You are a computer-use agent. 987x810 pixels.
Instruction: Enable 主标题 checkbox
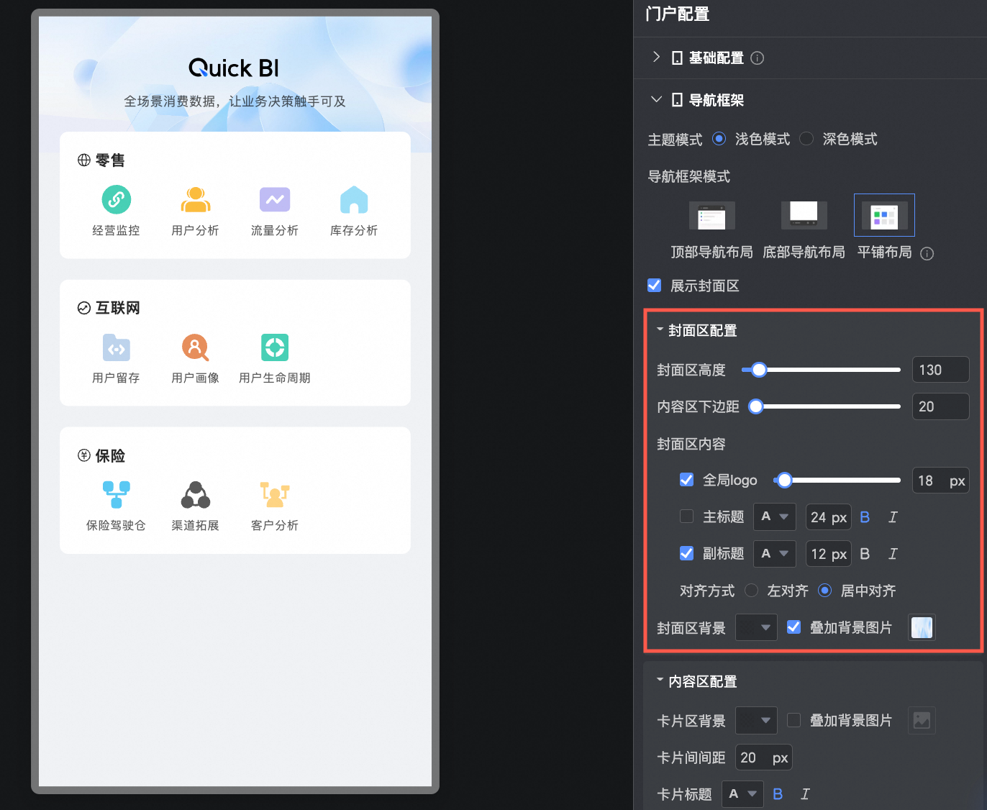686,517
